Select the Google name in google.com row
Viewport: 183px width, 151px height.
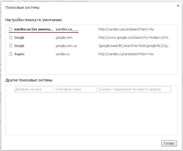click(19, 38)
